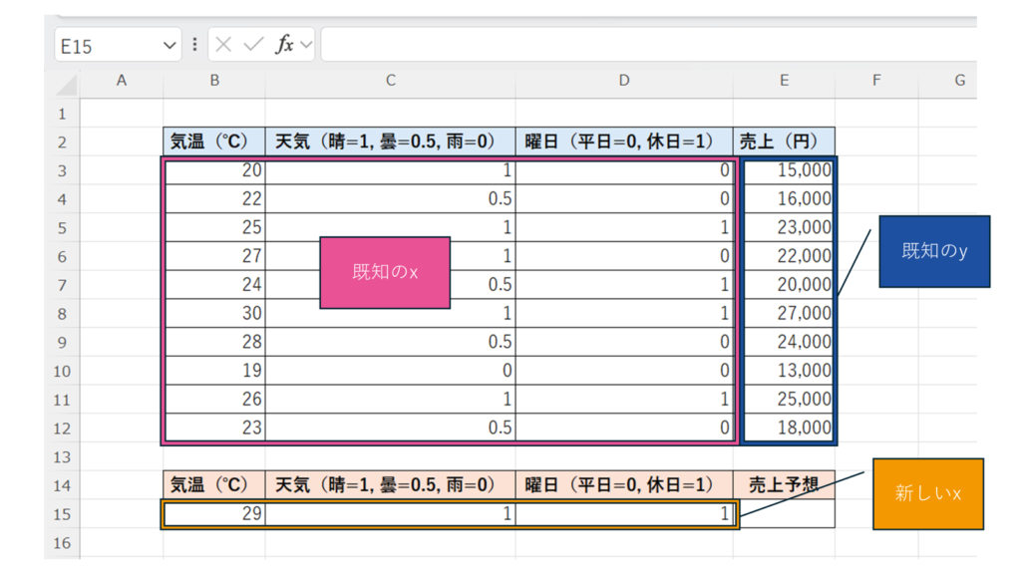Click the temperature cell with value 29

pyautogui.click(x=214, y=514)
